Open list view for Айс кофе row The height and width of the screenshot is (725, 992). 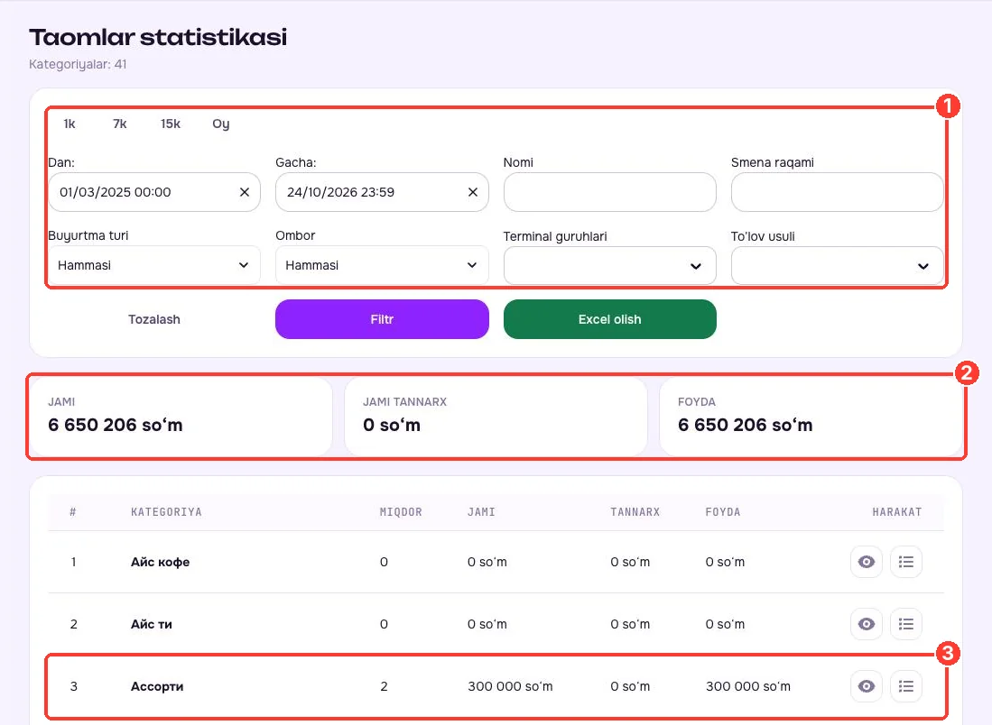[906, 562]
